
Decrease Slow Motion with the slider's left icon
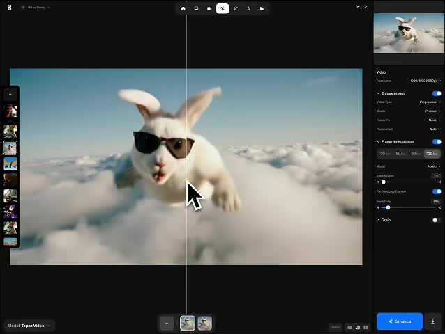click(378, 182)
